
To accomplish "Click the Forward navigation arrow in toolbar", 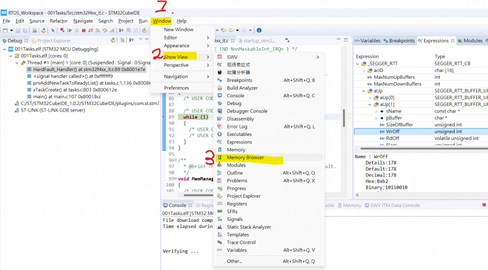I will [x=244, y=30].
